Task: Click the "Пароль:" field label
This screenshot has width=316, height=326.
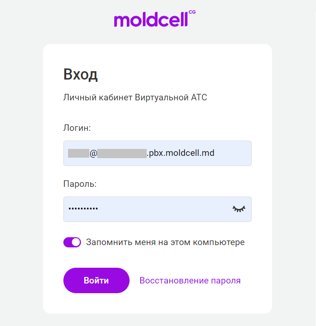Action: click(80, 184)
